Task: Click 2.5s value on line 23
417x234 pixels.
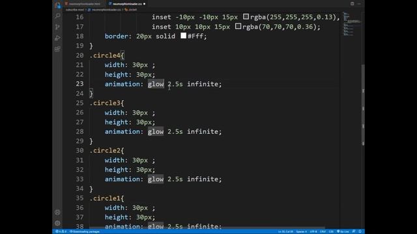Action: pos(175,84)
